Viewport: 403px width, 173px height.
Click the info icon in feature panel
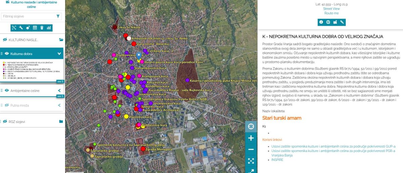click(x=321, y=22)
